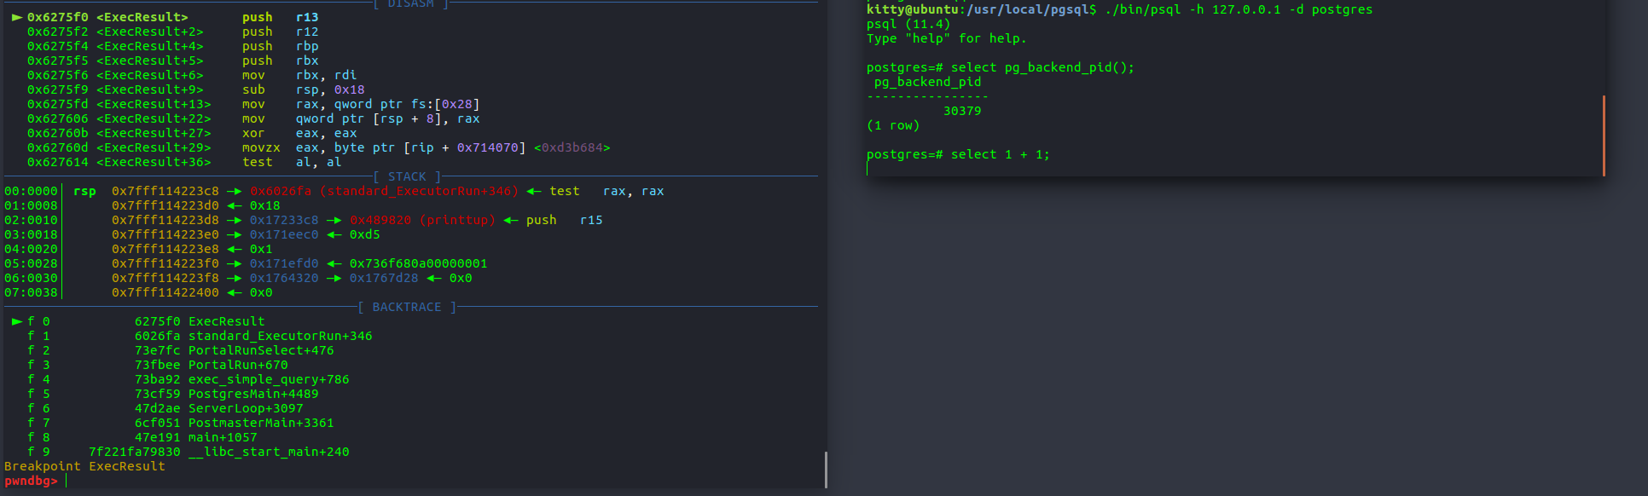
Task: Click the current instruction arrow at 0x6275f0
Action: tap(16, 17)
